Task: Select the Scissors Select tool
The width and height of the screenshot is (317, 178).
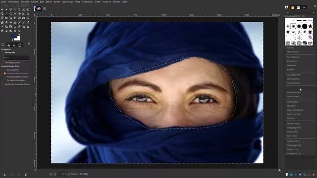Action: click(23, 9)
